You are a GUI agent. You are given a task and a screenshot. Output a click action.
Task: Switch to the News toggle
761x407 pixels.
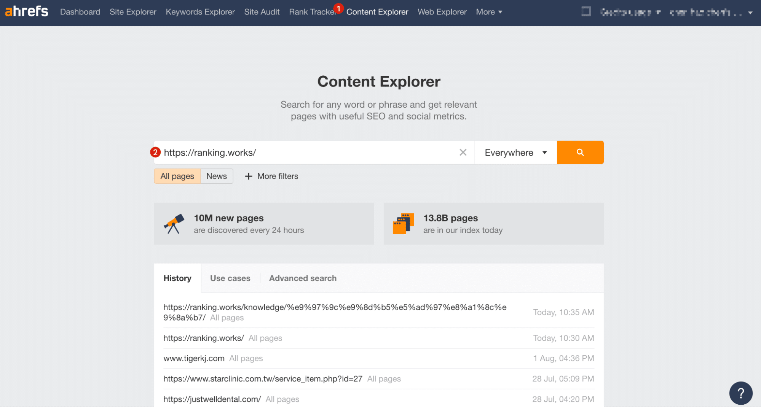tap(217, 176)
